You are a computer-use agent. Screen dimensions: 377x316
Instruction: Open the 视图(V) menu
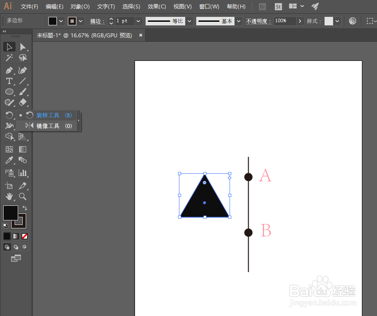click(x=183, y=7)
